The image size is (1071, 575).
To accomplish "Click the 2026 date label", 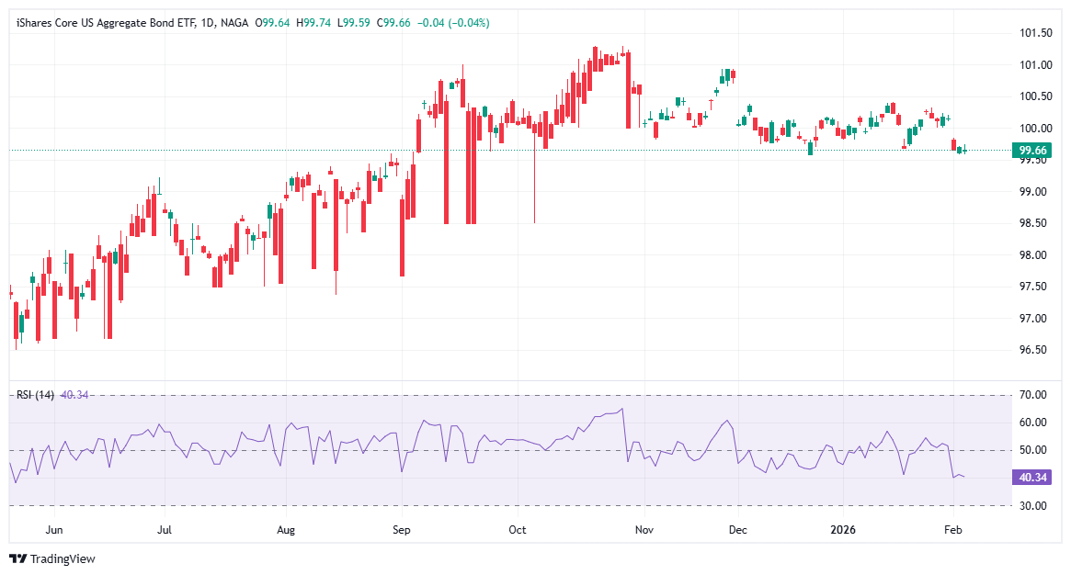I will coord(843,530).
